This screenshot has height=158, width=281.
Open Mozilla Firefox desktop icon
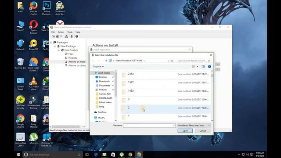click(x=33, y=8)
